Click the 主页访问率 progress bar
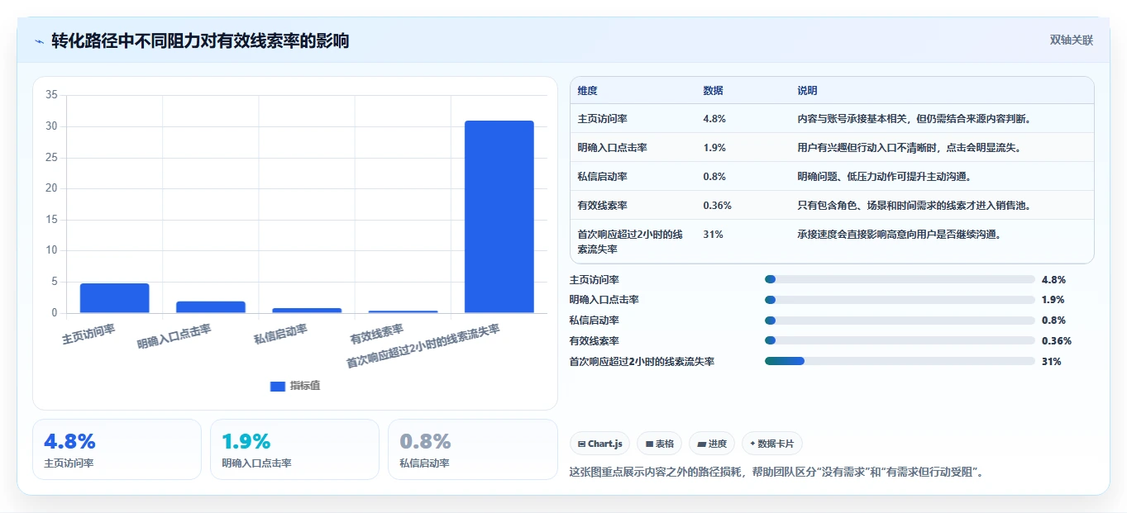The width and height of the screenshot is (1127, 513). 900,279
